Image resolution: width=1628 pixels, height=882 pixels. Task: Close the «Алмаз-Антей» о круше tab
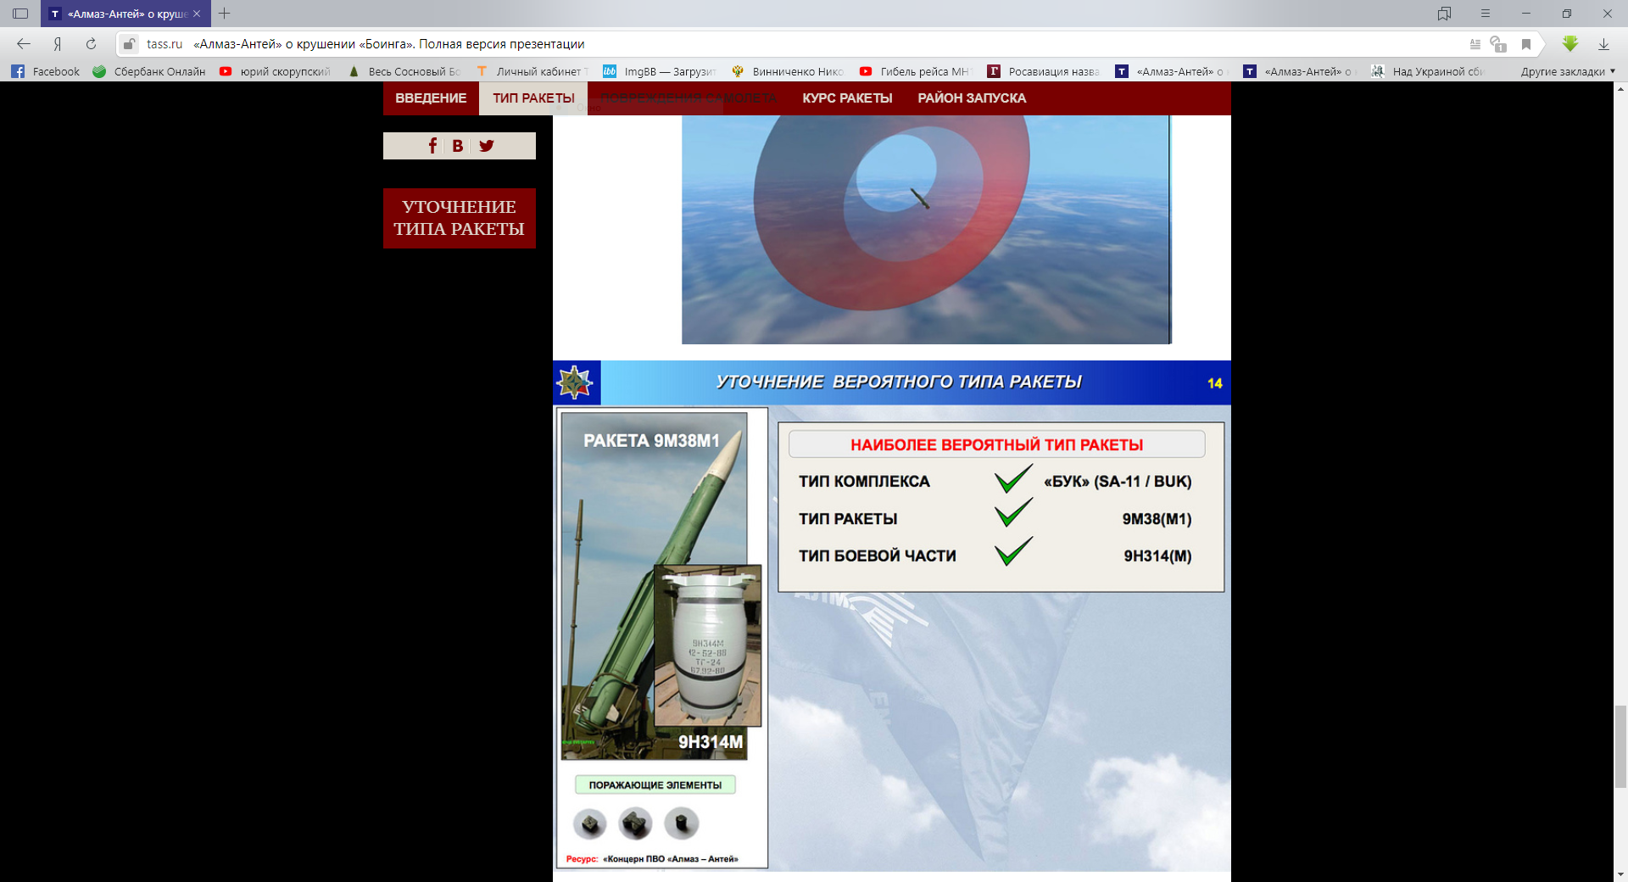click(x=197, y=14)
